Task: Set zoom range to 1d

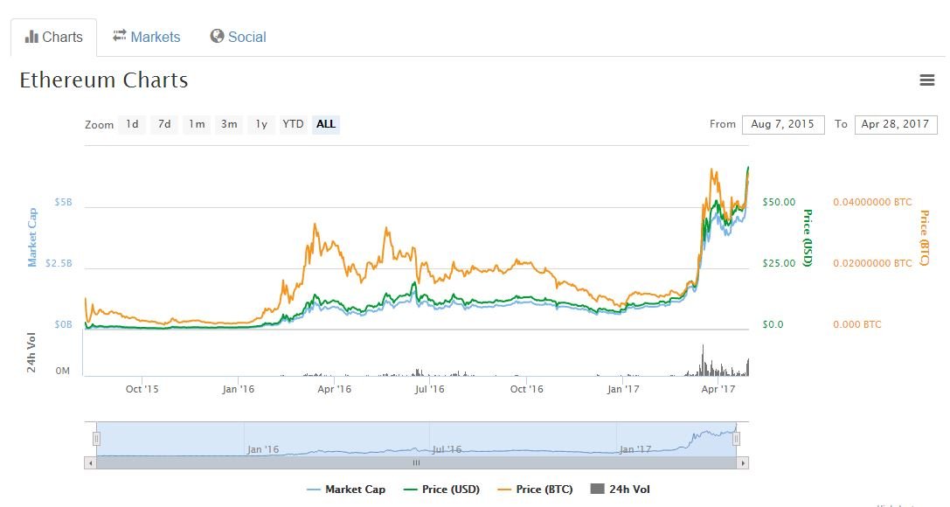Action: [x=132, y=124]
